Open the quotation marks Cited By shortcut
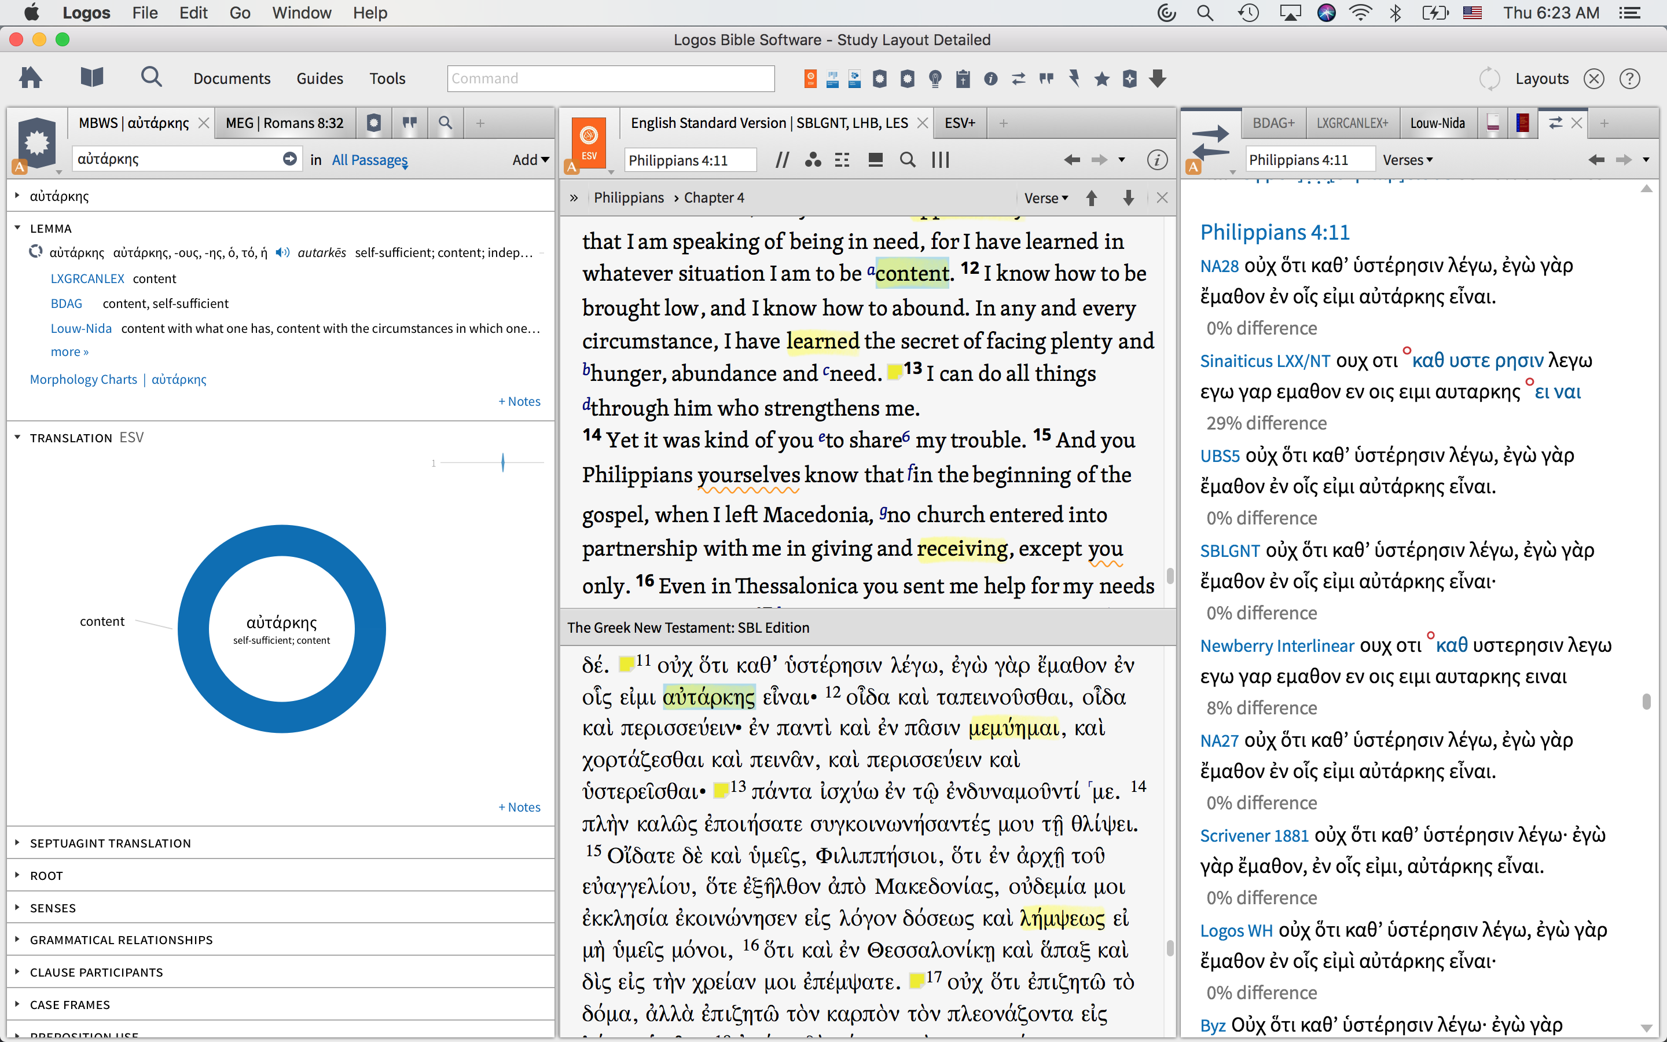This screenshot has width=1667, height=1042. point(1047,79)
